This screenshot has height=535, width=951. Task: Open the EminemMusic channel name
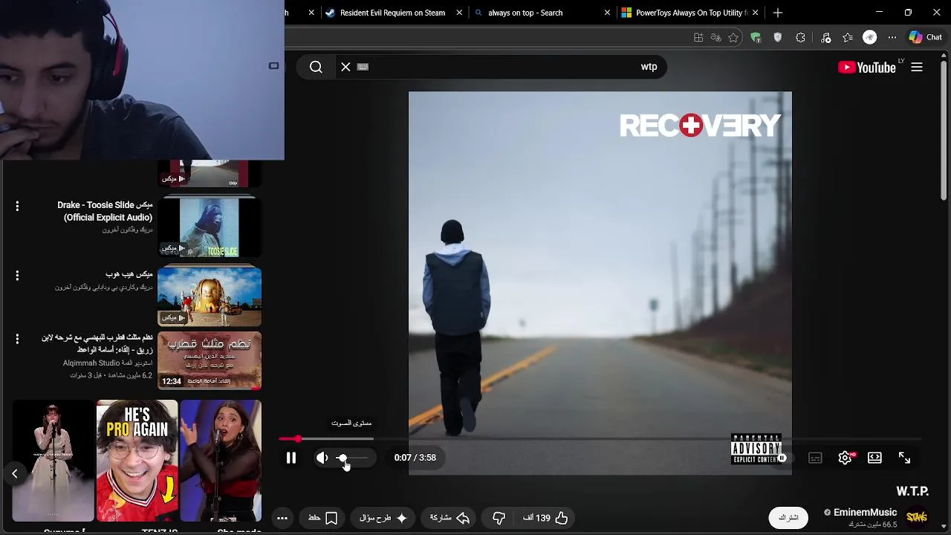click(865, 512)
